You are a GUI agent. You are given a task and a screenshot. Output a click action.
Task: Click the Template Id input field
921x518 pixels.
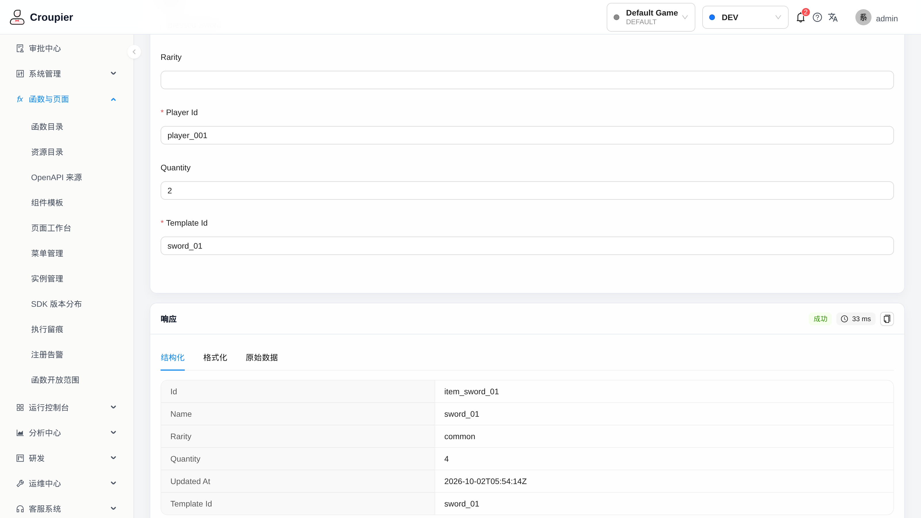(x=527, y=246)
